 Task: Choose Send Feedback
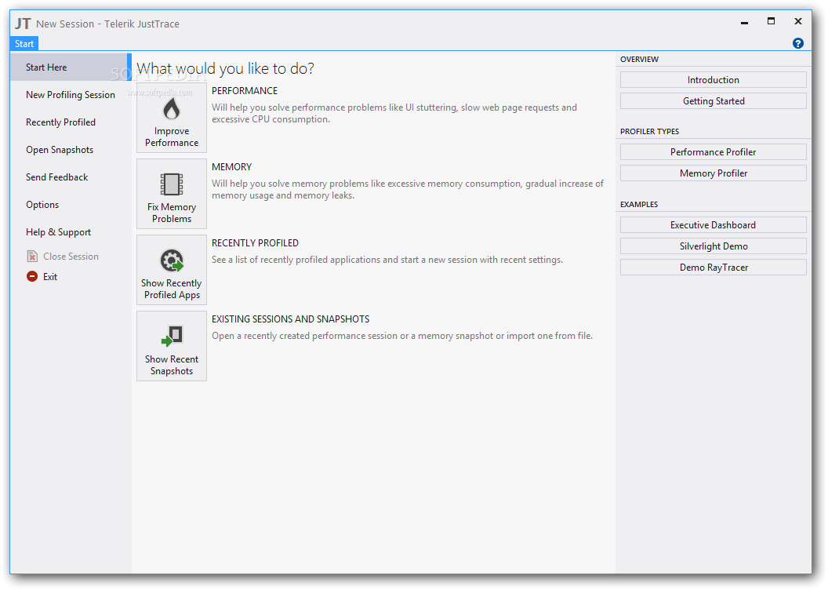point(71,177)
